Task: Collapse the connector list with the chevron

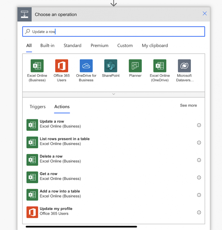Action: coord(113,94)
